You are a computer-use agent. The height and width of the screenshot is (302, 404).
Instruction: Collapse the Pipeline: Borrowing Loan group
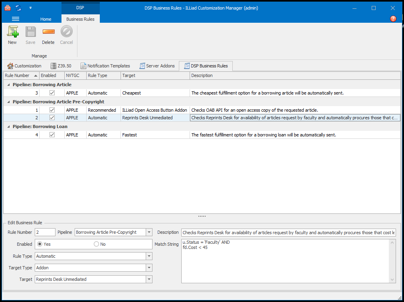click(8, 126)
